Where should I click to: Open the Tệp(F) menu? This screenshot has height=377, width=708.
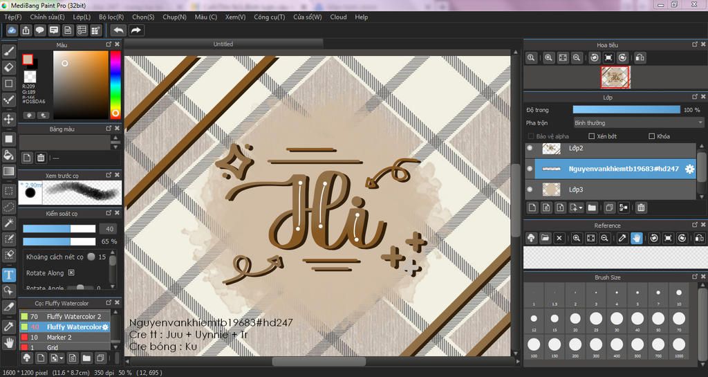click(12, 17)
